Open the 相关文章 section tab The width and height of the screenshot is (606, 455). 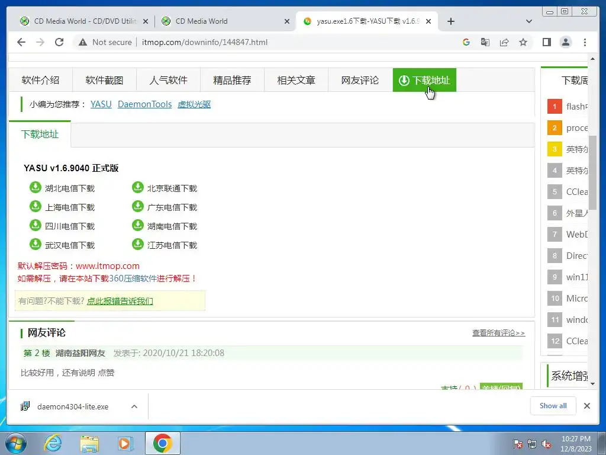pyautogui.click(x=296, y=80)
